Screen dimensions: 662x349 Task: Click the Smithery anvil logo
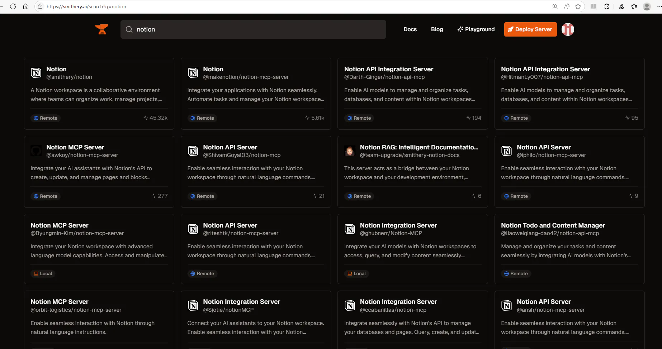[x=101, y=29]
